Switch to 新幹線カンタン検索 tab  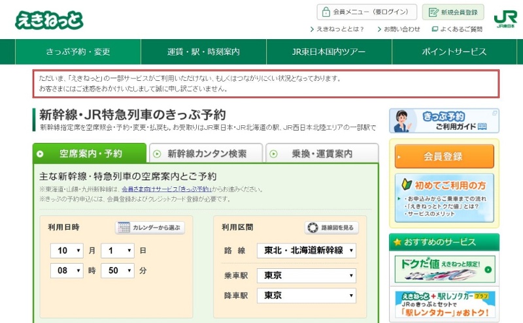click(206, 154)
